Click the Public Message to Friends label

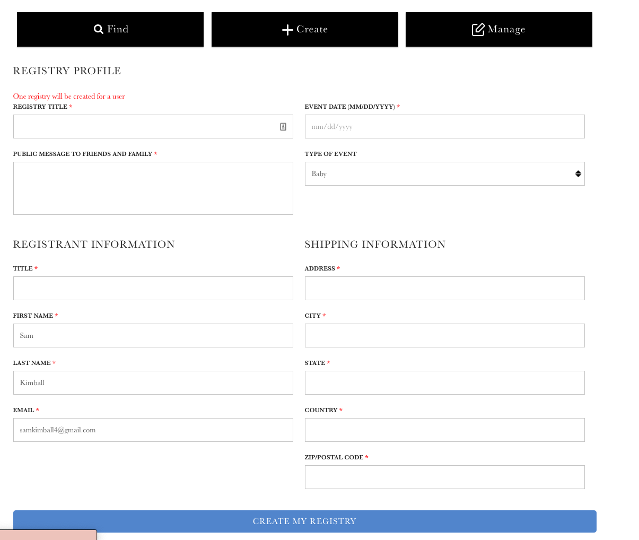[85, 154]
